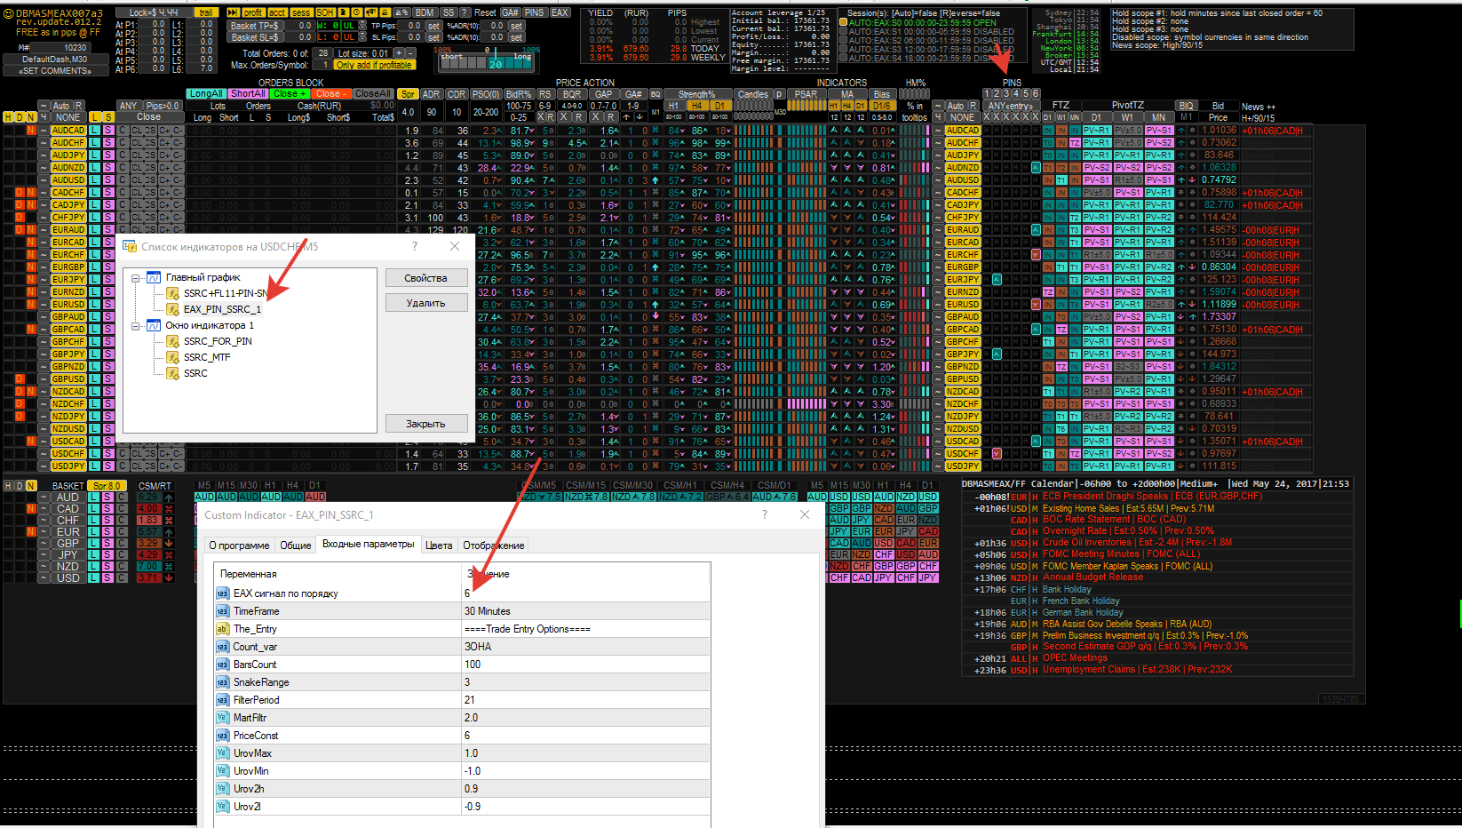This screenshot has width=1462, height=828.
Task: Toggle Only add if profitable option
Action: (x=374, y=65)
